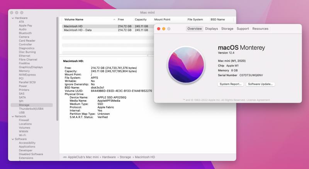The height and width of the screenshot is (169, 309).
Task: Select ATA in the Hardware list
Action: click(21, 22)
